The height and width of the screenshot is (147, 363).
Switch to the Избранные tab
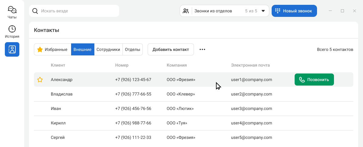[x=52, y=49]
